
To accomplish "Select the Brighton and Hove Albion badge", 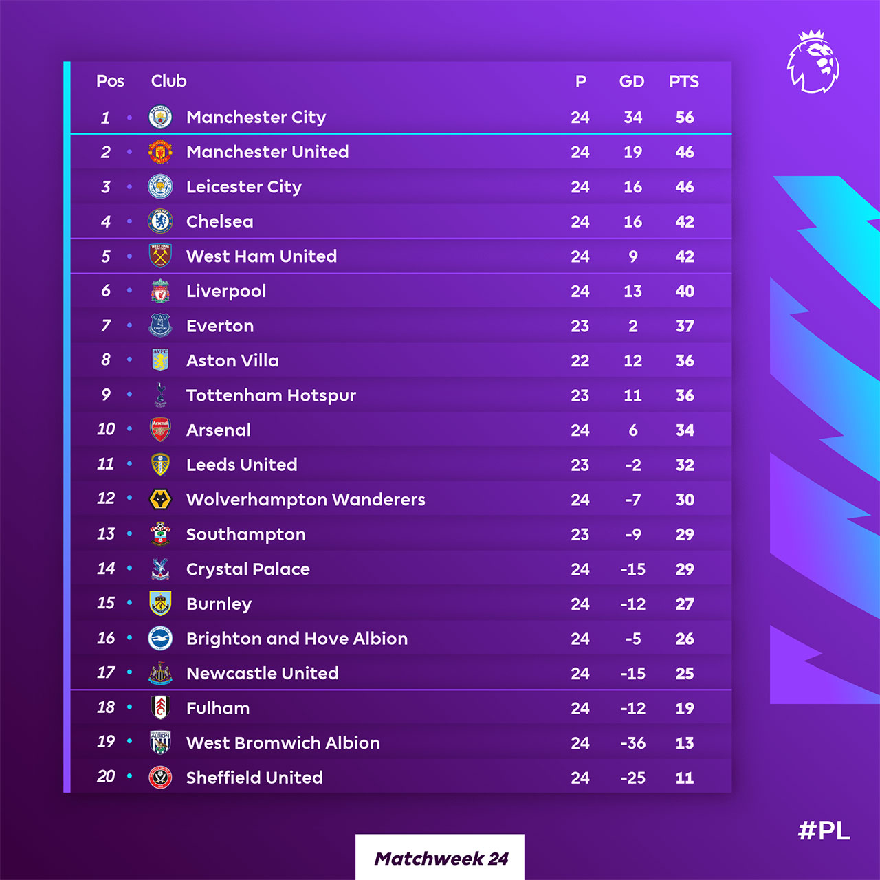I will click(160, 639).
